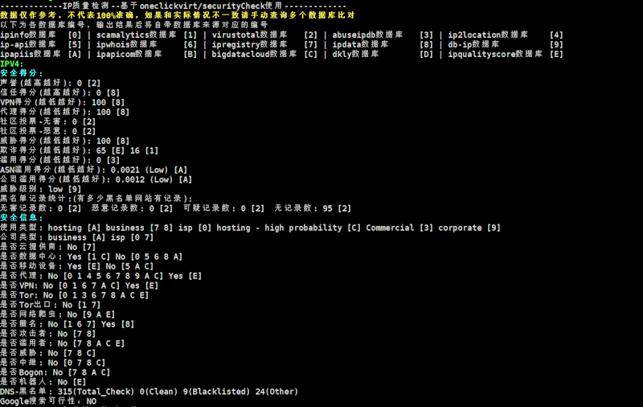
Task: Click bigdatacloud database [C] label
Action: click(x=264, y=54)
